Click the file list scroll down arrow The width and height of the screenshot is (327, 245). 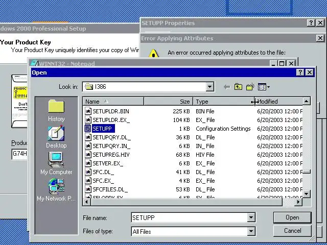(307, 194)
